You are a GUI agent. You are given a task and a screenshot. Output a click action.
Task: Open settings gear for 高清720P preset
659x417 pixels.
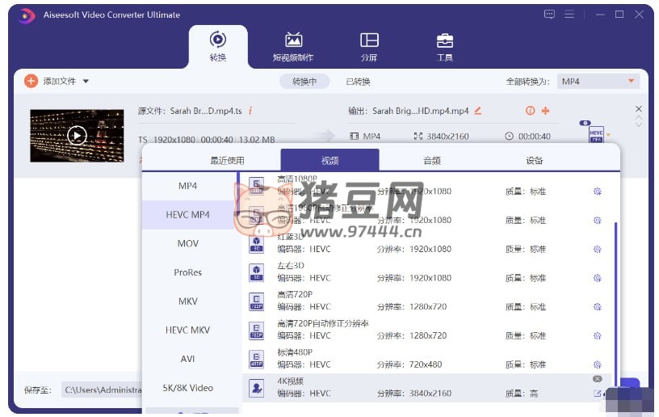click(597, 307)
